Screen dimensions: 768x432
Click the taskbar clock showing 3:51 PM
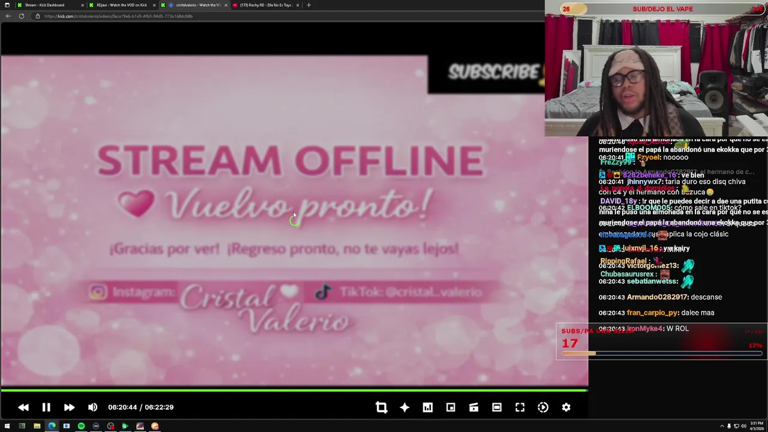757,426
